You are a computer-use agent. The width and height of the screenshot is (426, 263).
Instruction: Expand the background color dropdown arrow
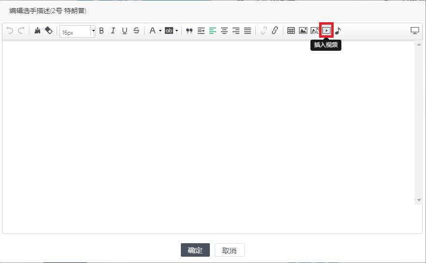click(x=176, y=31)
